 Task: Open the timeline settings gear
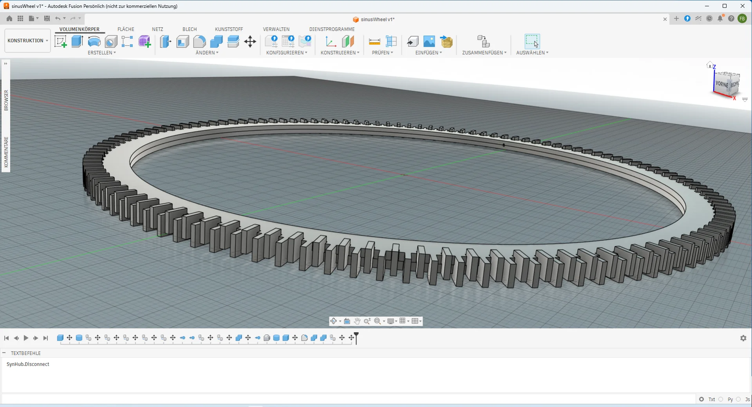(x=743, y=338)
